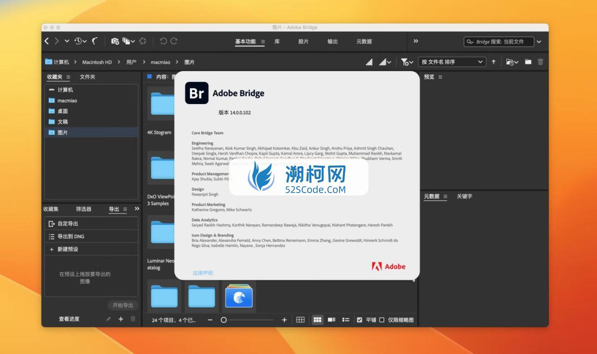Image resolution: width=597 pixels, height=354 pixels.
Task: Rotate counterclockwise with the toolbar icon
Action: (163, 41)
